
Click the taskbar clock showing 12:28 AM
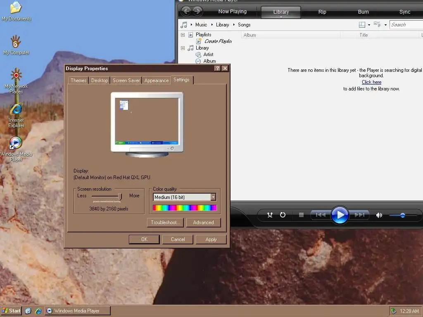[409, 311]
